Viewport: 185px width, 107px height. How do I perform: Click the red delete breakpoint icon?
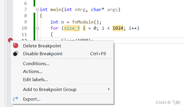15,45
